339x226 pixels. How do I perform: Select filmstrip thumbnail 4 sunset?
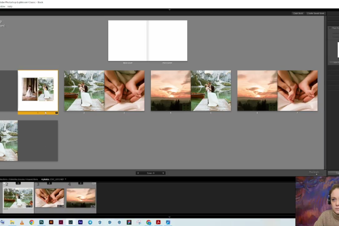click(81, 198)
